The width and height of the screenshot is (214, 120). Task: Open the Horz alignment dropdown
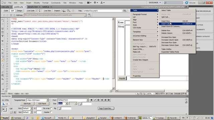pos(31,108)
